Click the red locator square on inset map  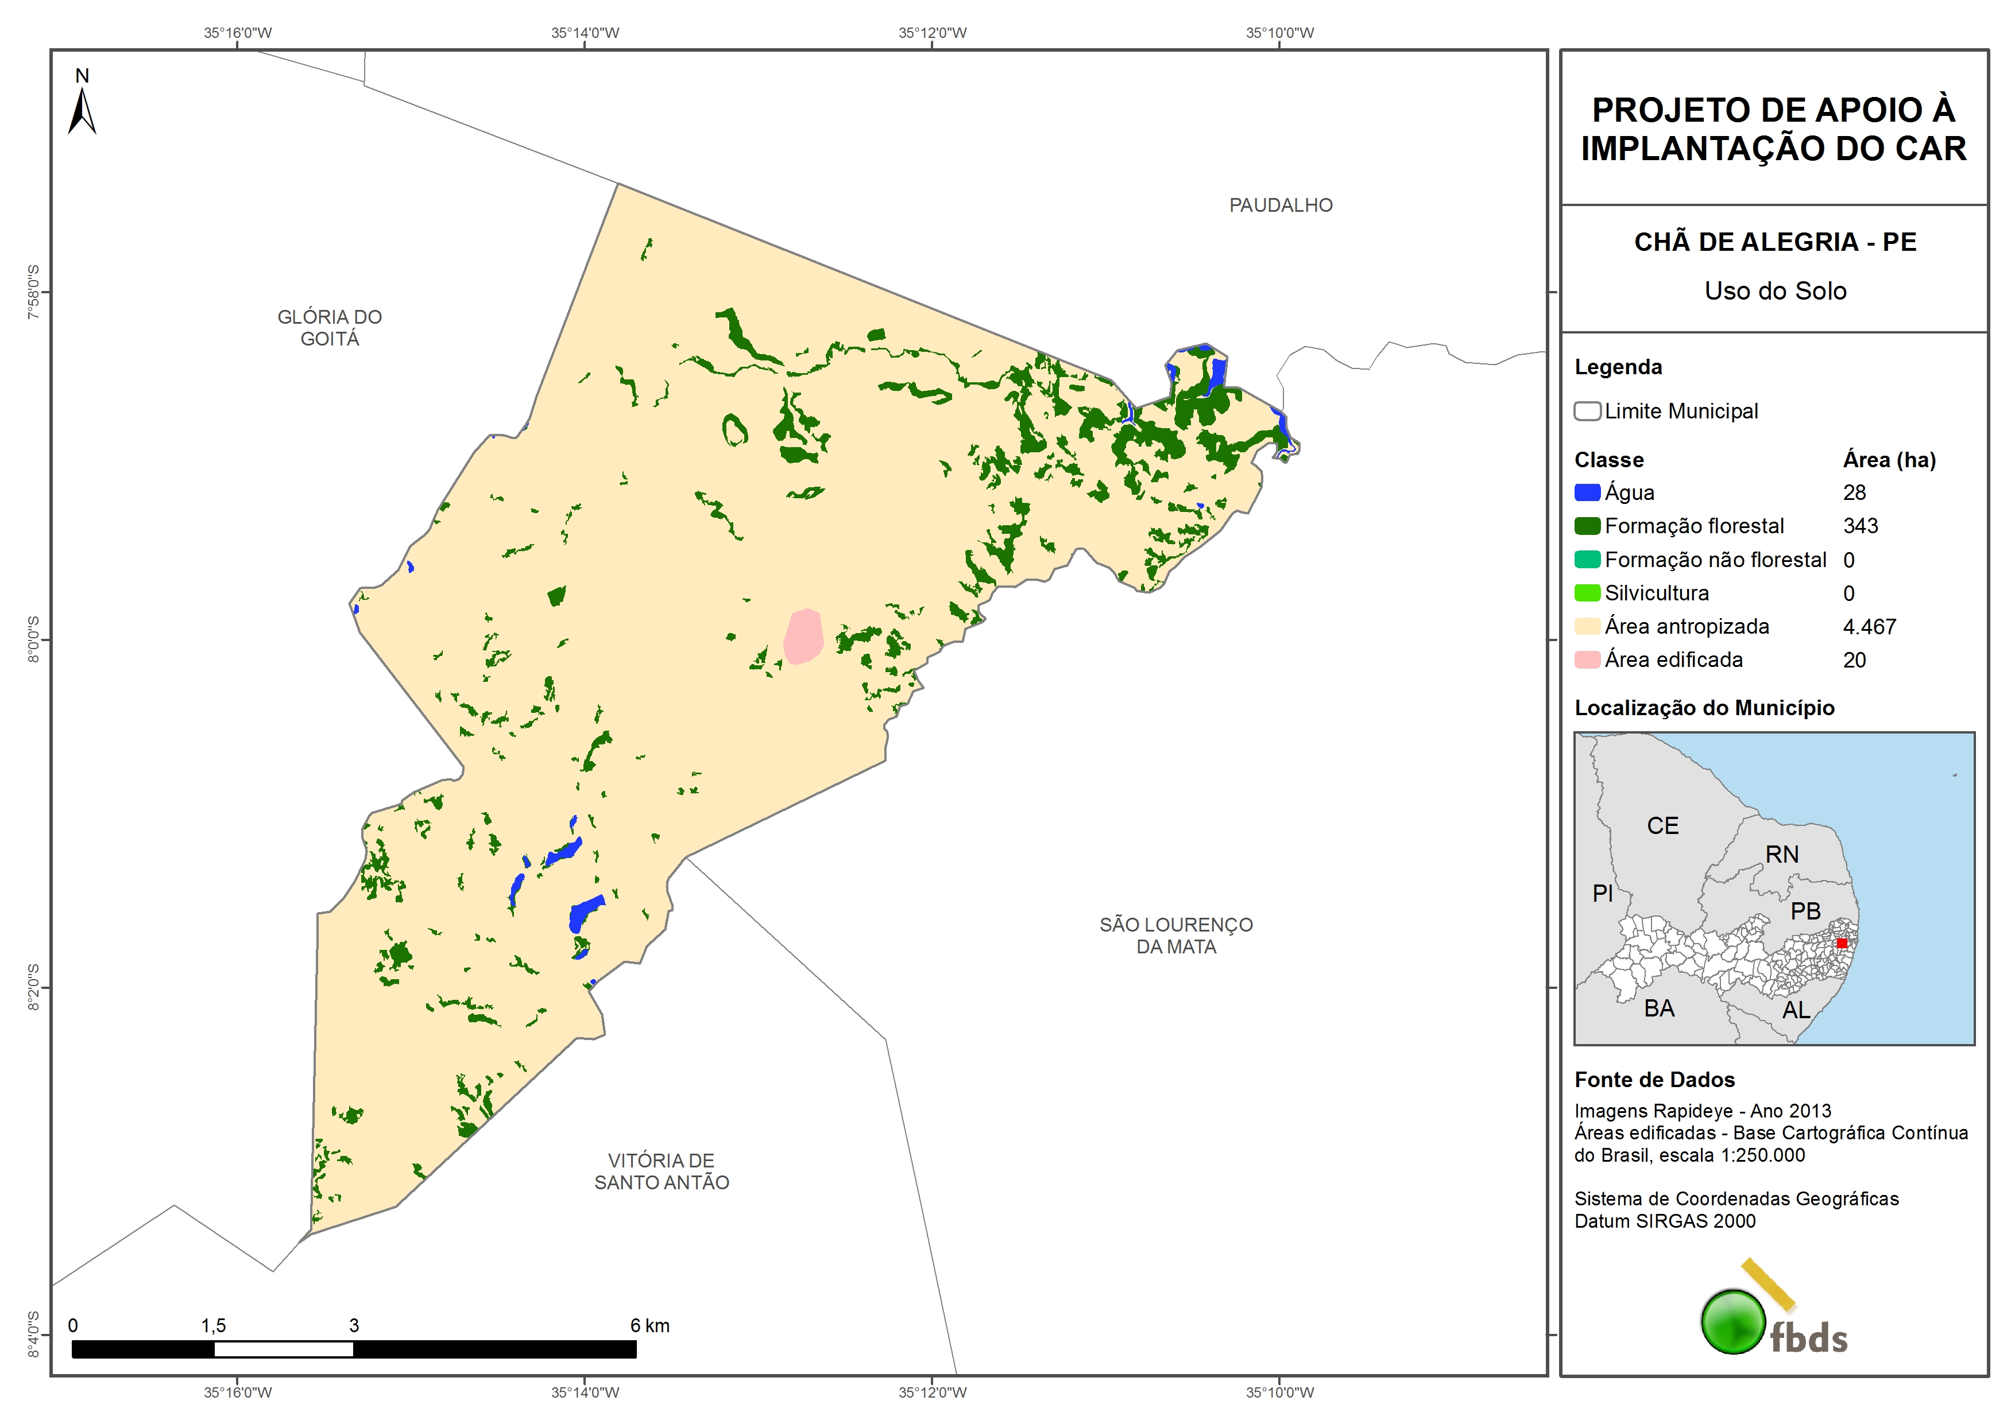point(1842,943)
